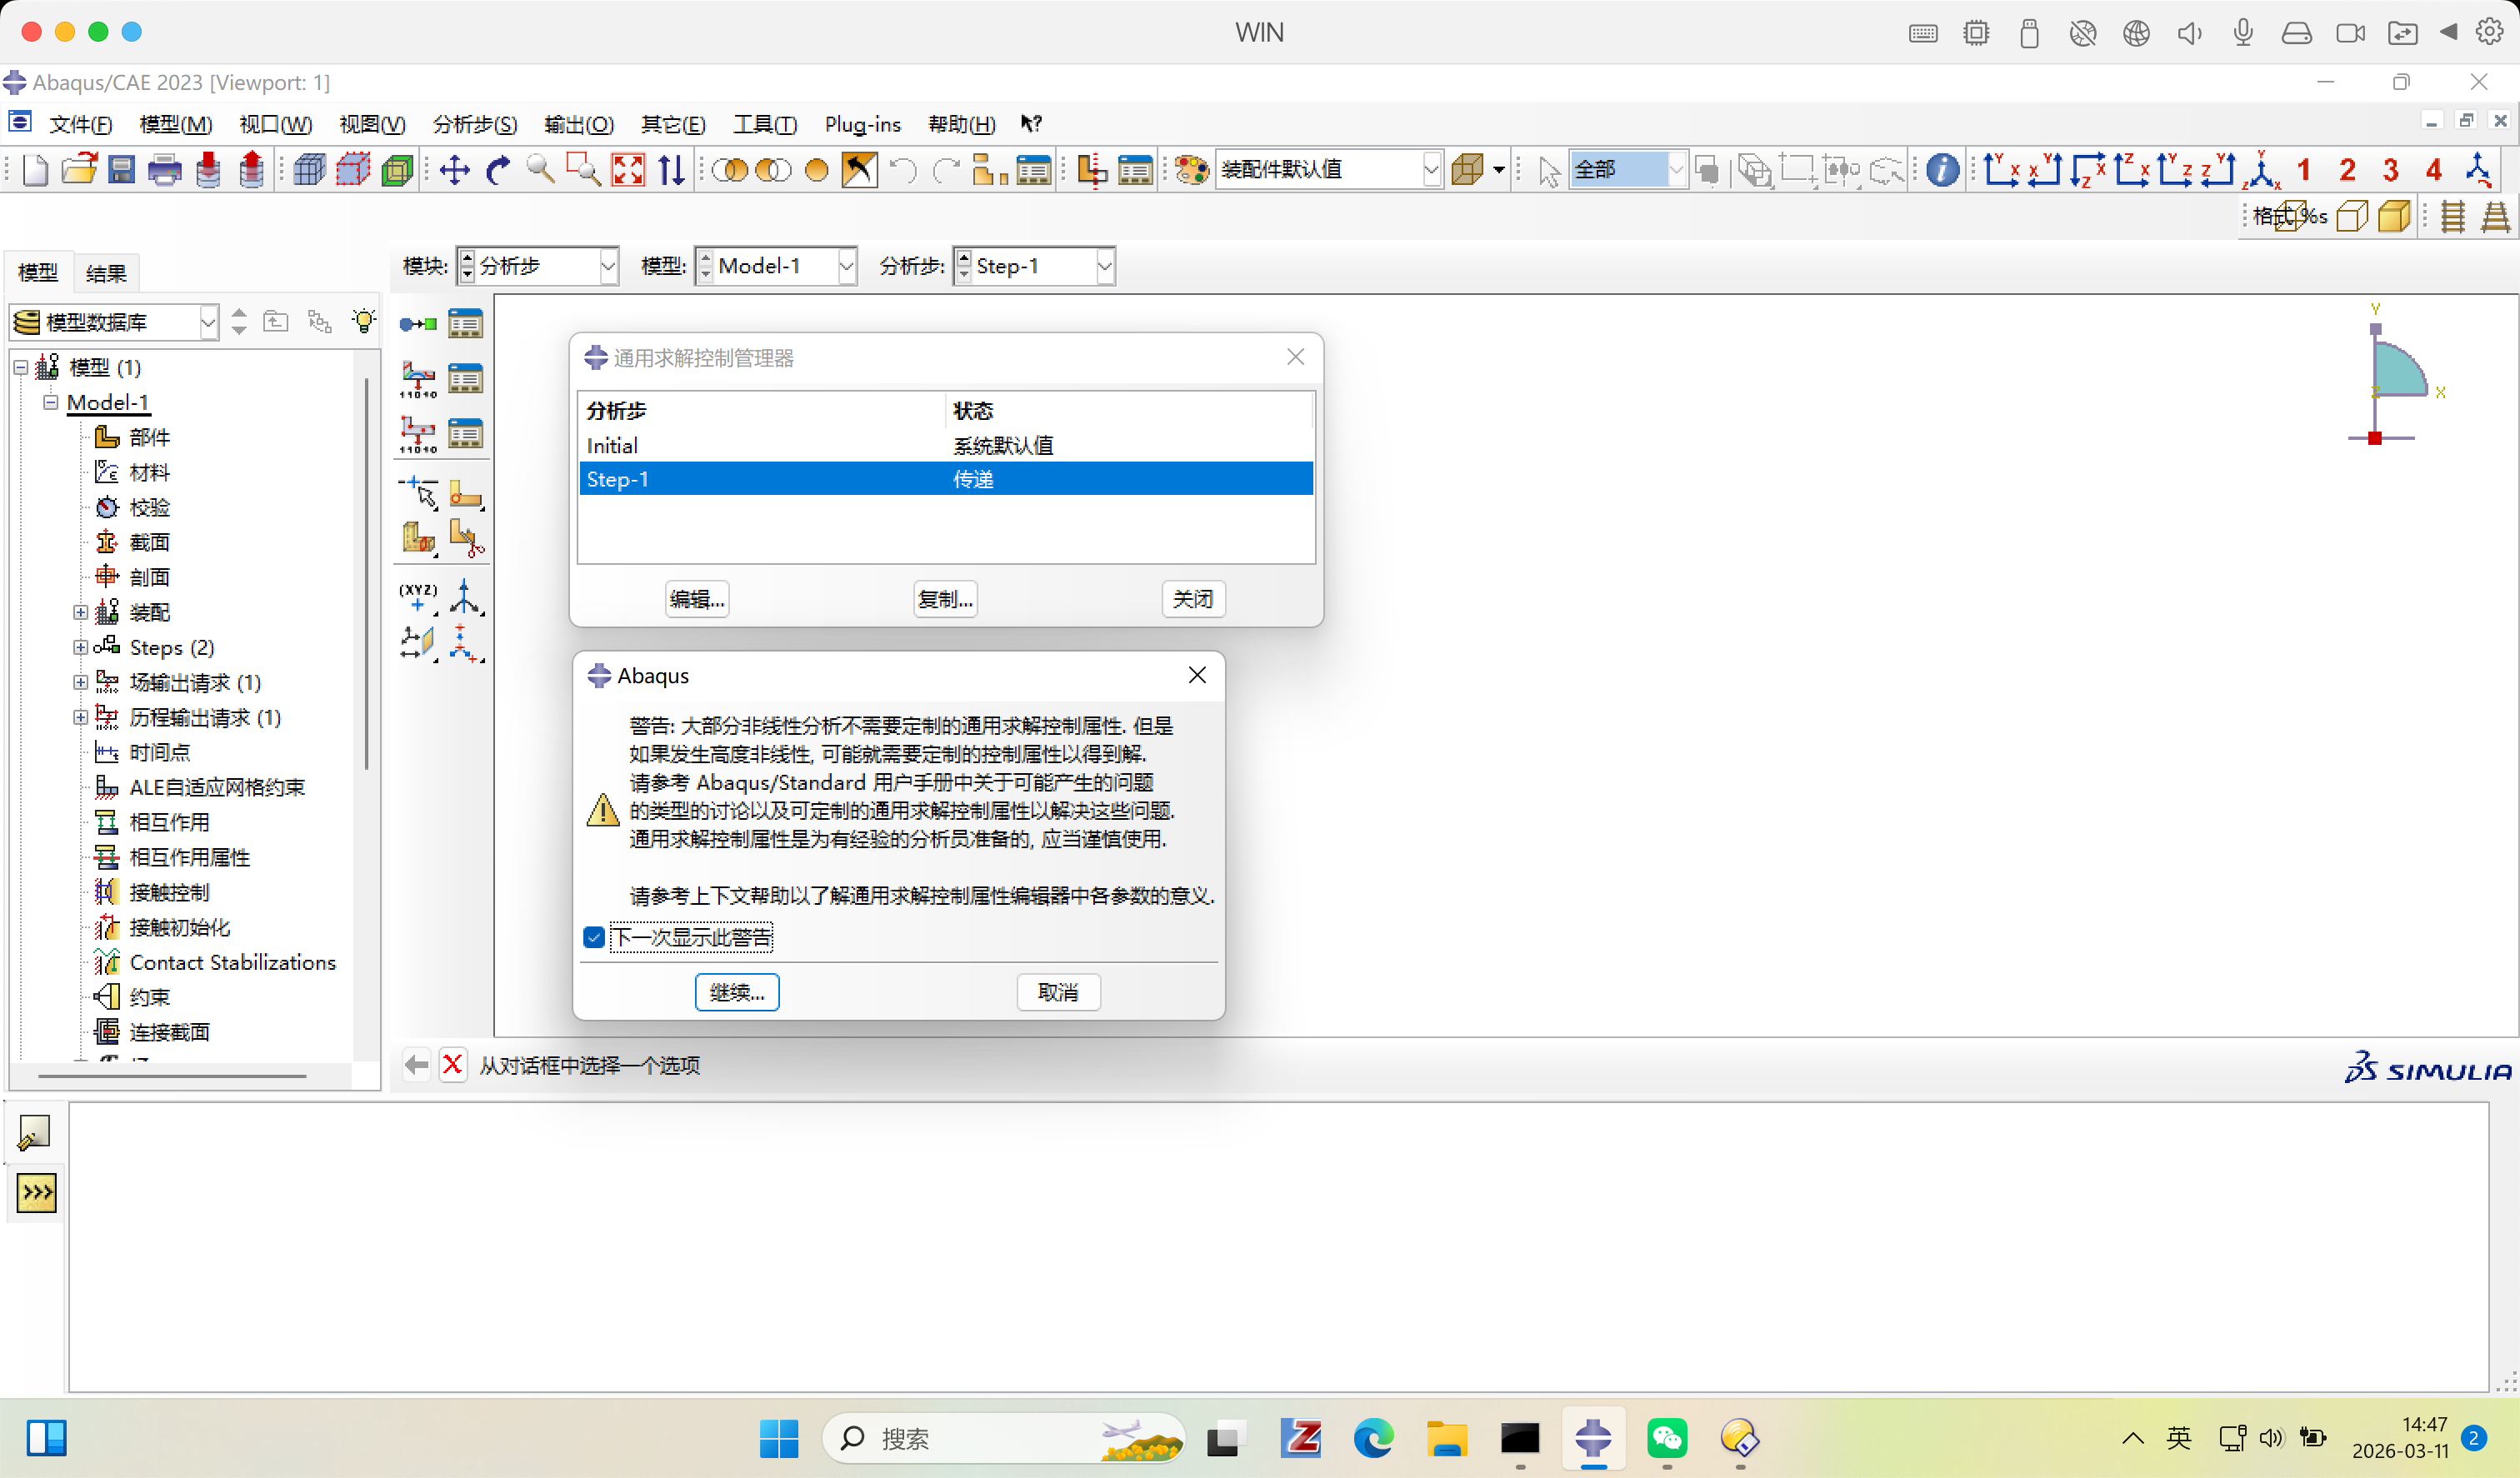
Task: Save the model database with the floppy icon
Action: pos(122,170)
